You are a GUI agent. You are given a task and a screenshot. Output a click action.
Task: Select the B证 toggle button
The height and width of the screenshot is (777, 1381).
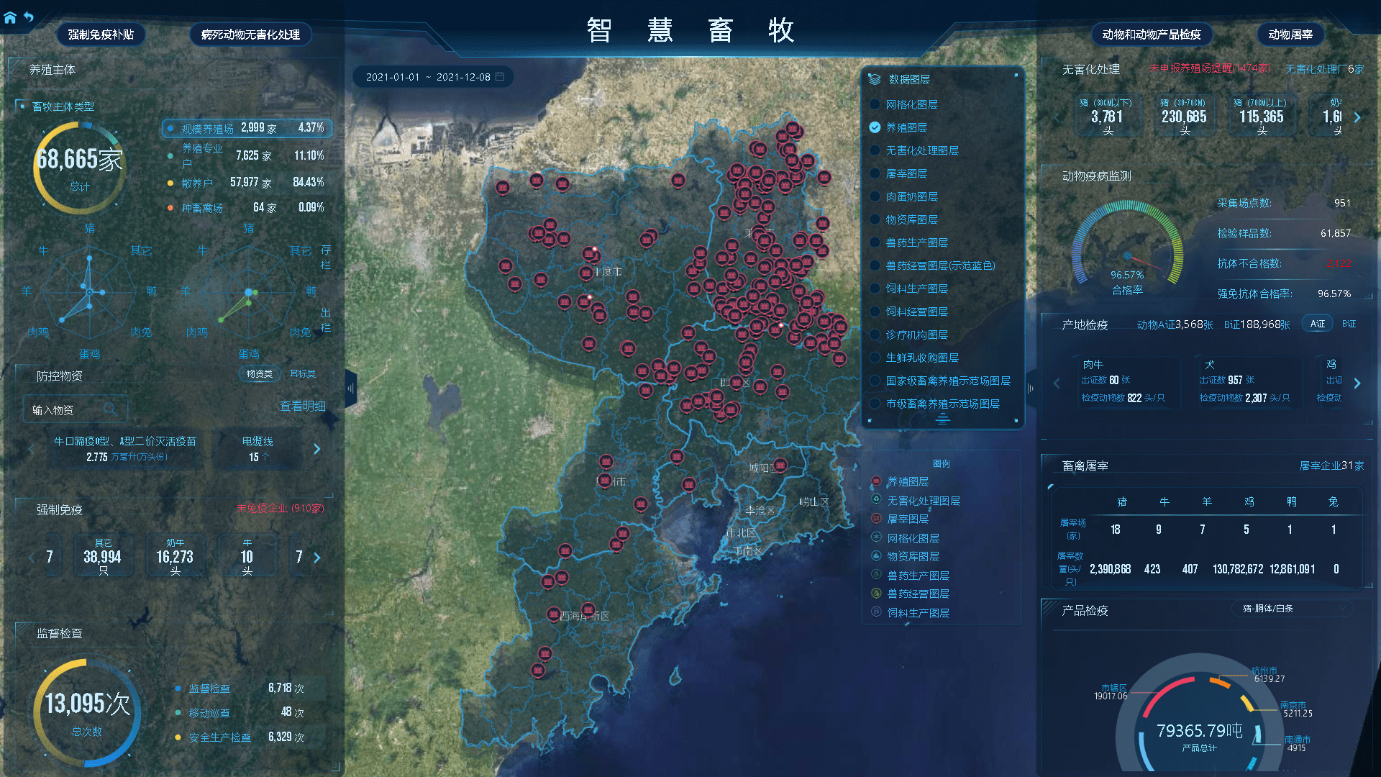pyautogui.click(x=1349, y=324)
